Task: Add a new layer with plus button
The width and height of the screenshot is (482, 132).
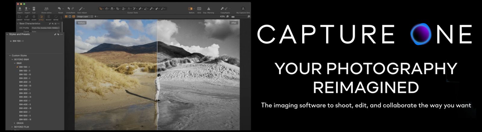Action: tap(95, 17)
